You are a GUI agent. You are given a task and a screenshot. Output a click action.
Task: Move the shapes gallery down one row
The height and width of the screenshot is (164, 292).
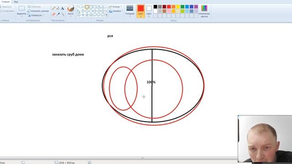tap(106, 11)
